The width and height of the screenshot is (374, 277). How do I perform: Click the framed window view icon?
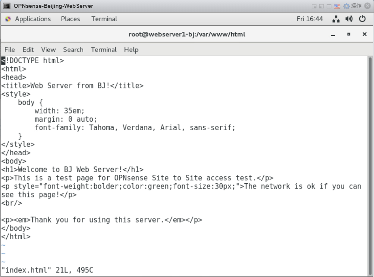(x=329, y=6)
